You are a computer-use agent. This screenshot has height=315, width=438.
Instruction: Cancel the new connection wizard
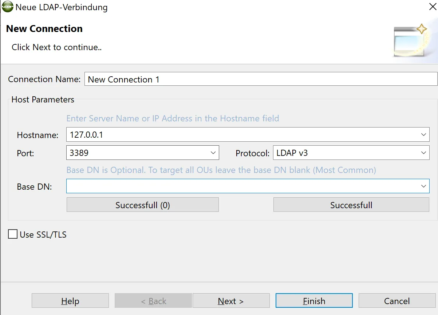pos(397,301)
